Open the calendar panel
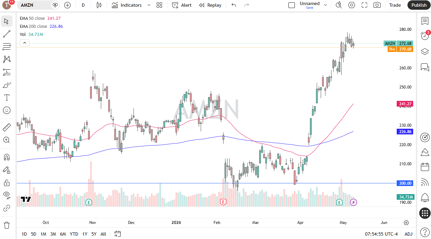Image resolution: width=431 pixels, height=239 pixels. point(425,167)
